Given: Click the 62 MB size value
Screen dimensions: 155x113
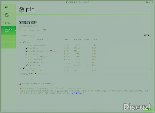Looking at the screenshot, I should pos(77,62).
